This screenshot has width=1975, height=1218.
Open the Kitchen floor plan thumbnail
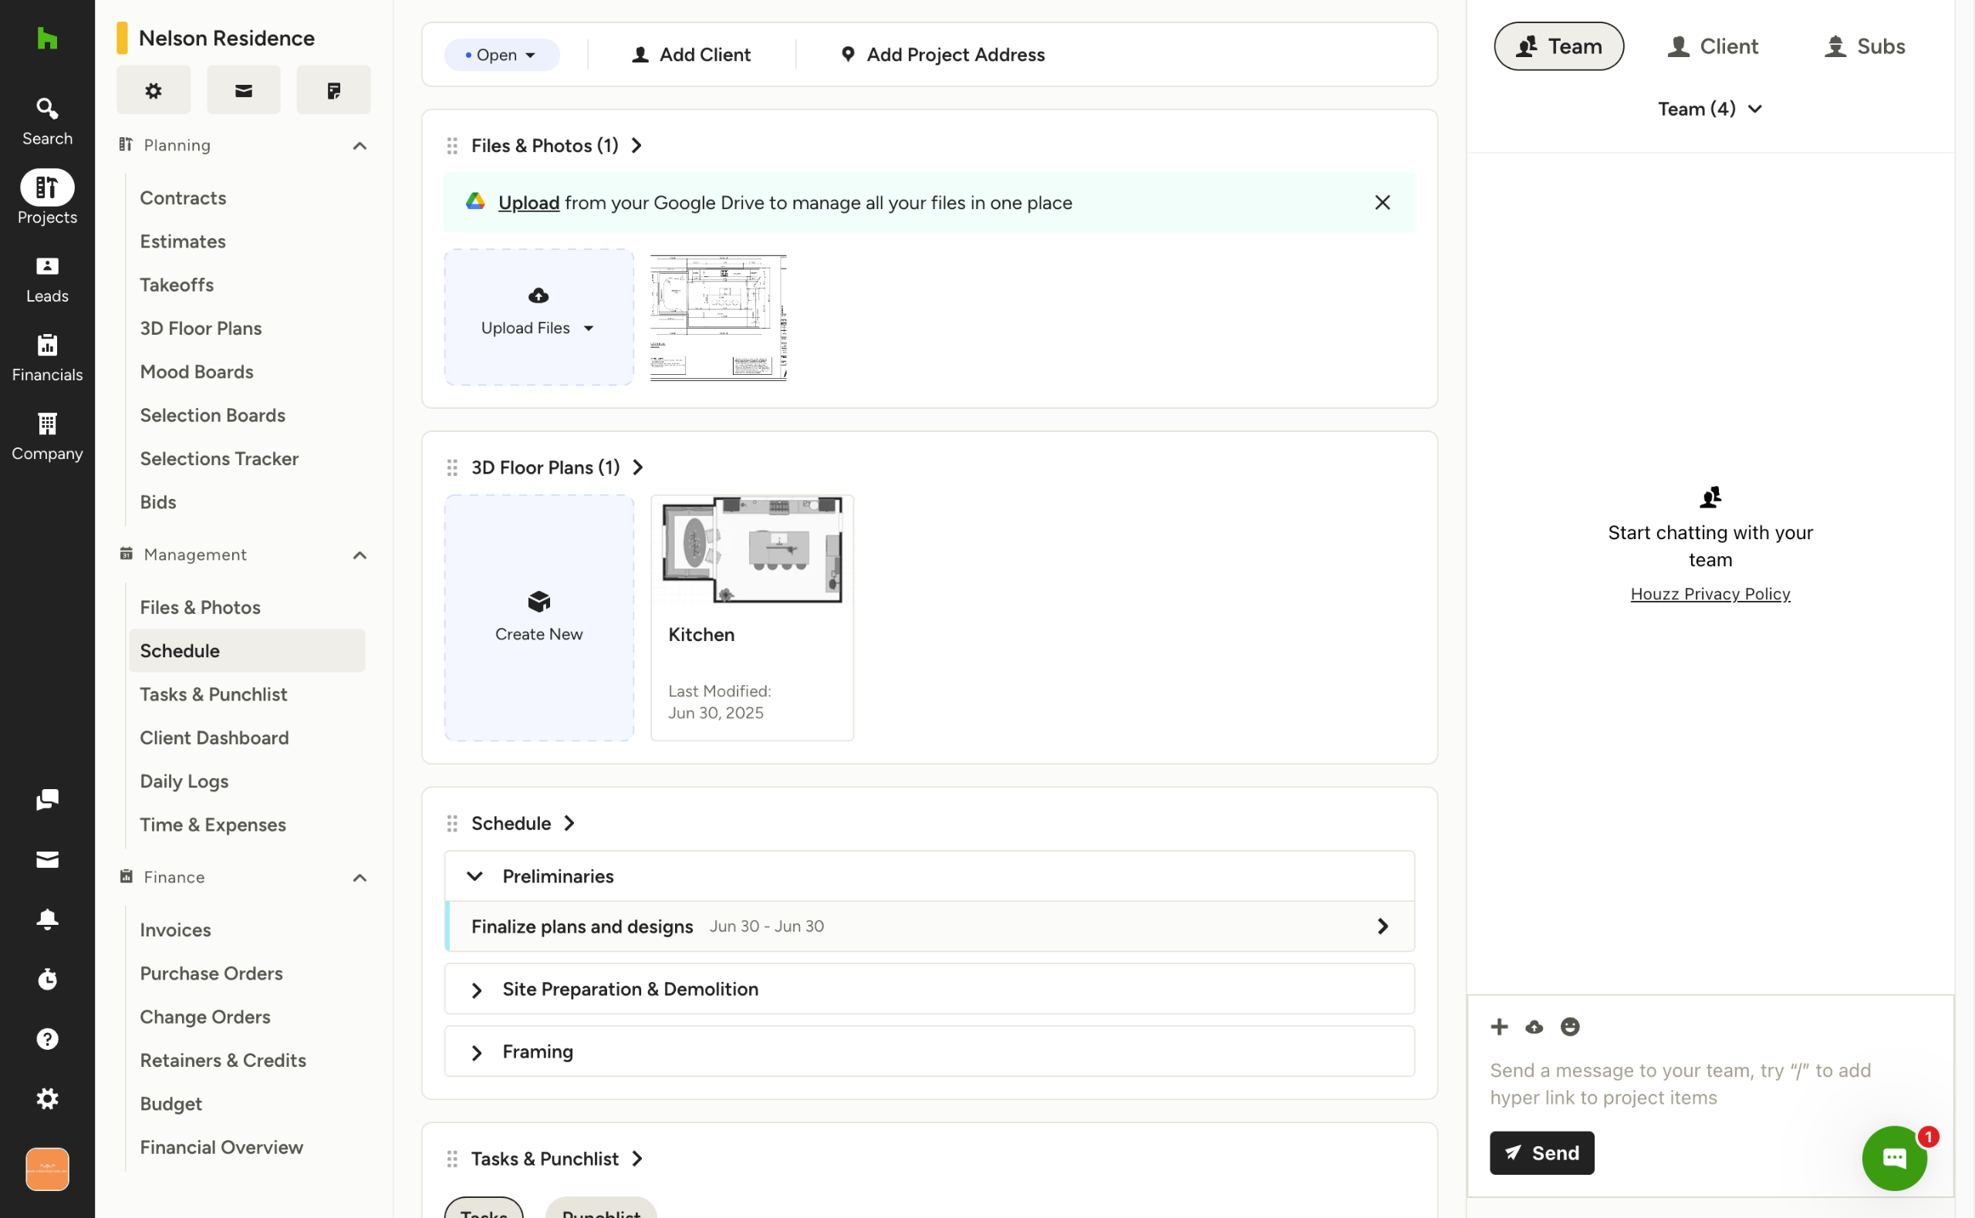click(751, 550)
